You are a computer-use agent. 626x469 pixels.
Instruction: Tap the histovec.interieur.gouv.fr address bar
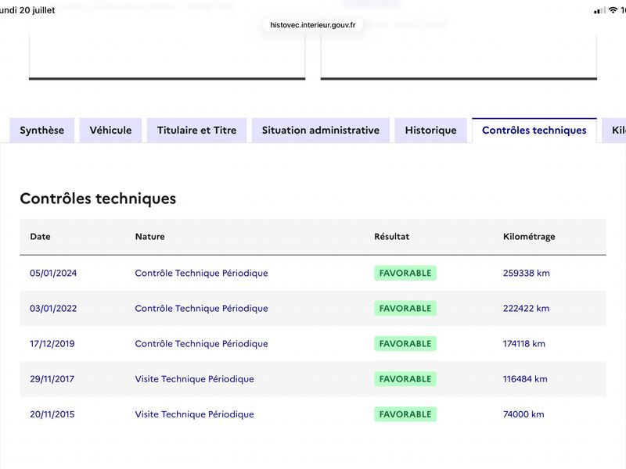[x=313, y=25]
